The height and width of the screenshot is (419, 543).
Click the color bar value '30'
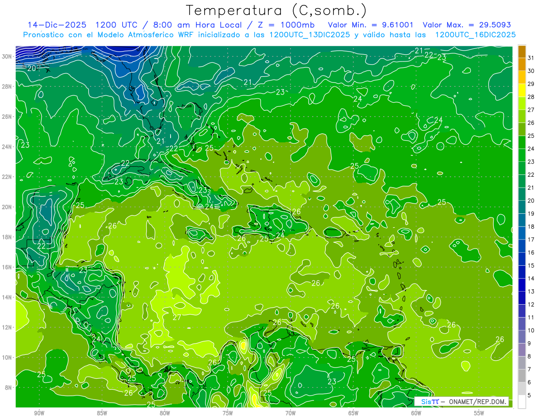coord(531,71)
